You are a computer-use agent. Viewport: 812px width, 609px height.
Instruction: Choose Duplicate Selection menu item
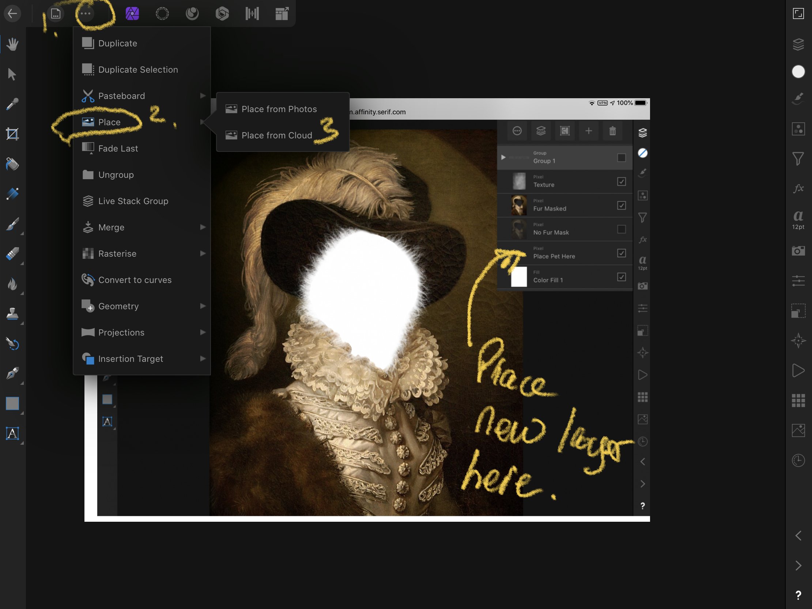142,70
